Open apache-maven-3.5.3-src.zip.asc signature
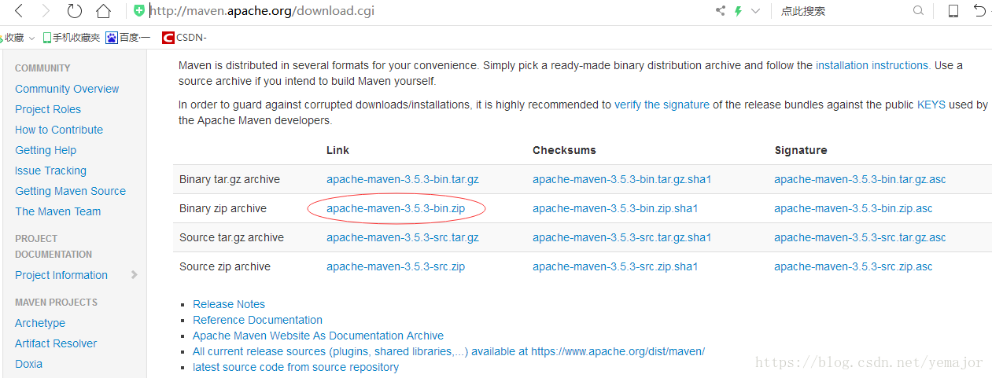Viewport: 992px width, 378px height. coord(854,266)
